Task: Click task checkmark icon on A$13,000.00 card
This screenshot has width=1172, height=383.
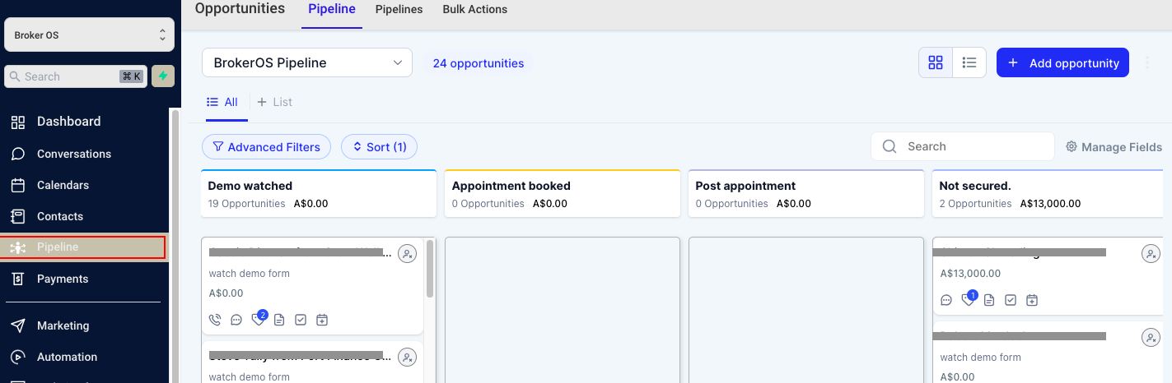Action: click(1011, 300)
